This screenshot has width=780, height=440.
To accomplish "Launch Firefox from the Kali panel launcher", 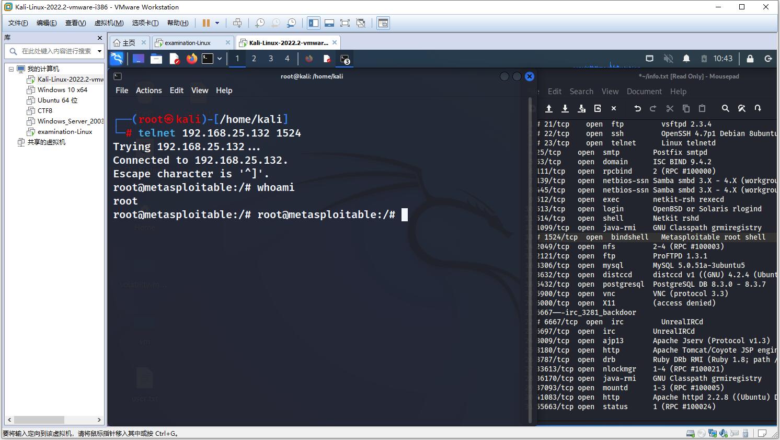I will pyautogui.click(x=192, y=59).
